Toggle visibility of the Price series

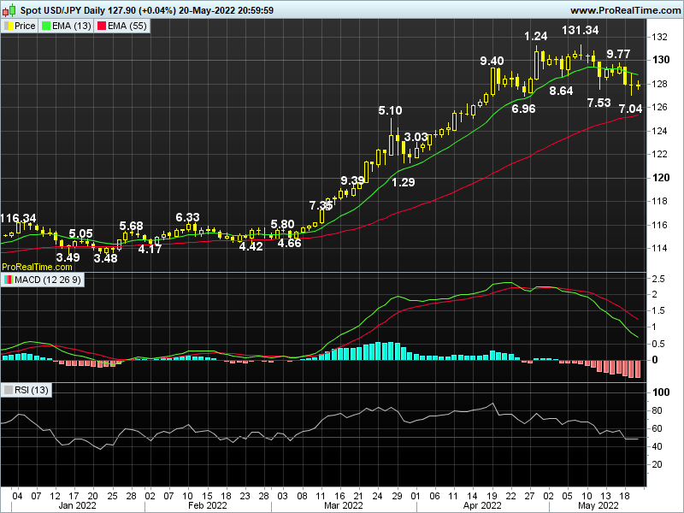(x=9, y=25)
